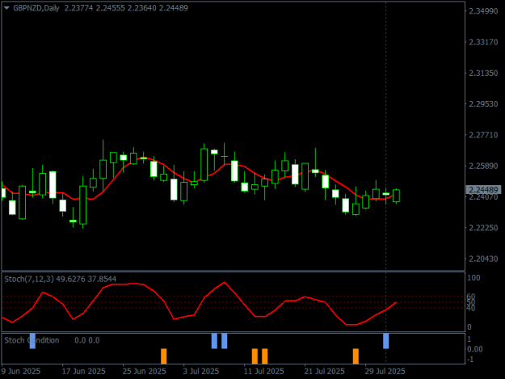Click the 21 Jul 2025 date label
505x379 pixels.
[x=324, y=371]
